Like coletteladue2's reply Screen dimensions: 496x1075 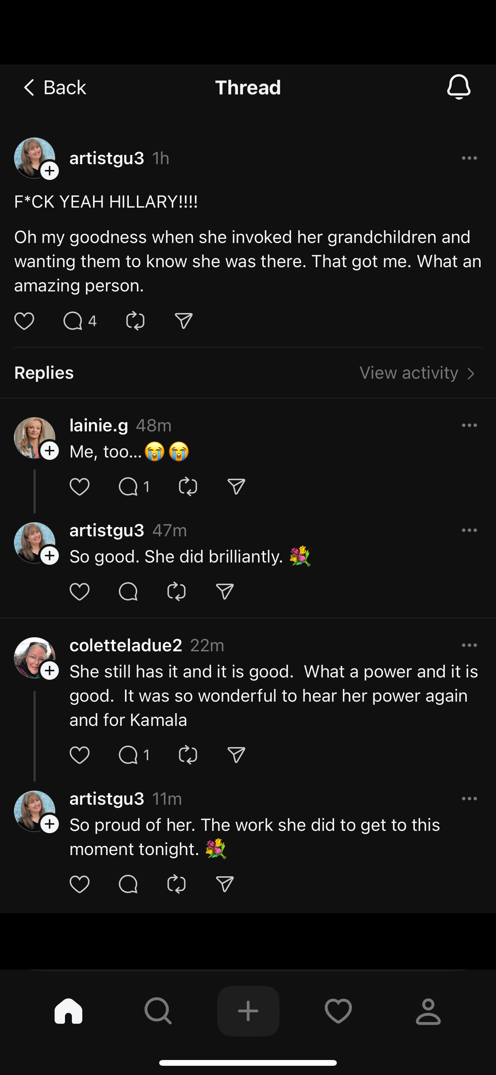coord(79,755)
